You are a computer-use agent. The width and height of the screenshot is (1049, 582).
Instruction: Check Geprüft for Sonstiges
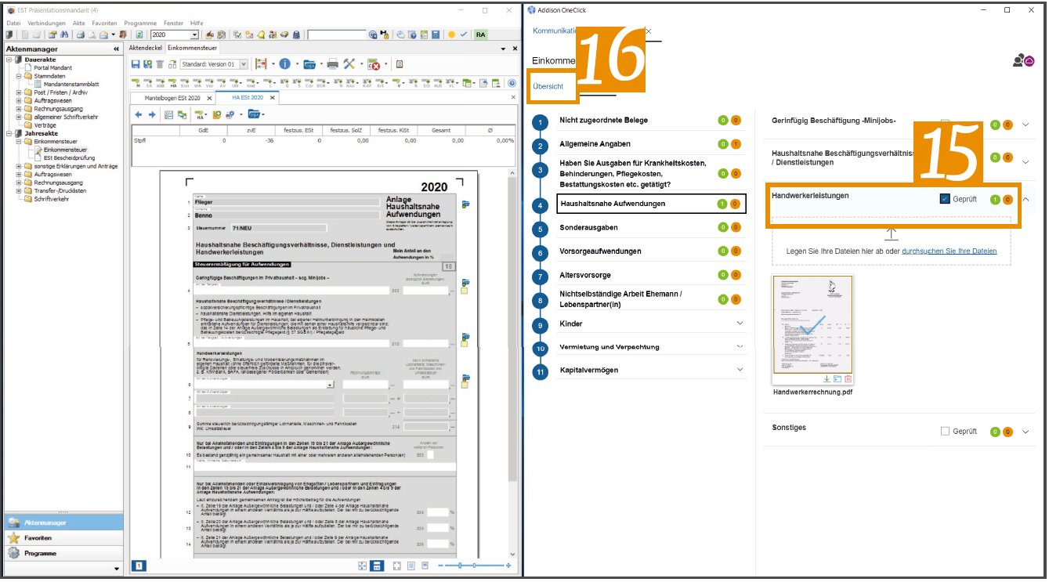945,431
